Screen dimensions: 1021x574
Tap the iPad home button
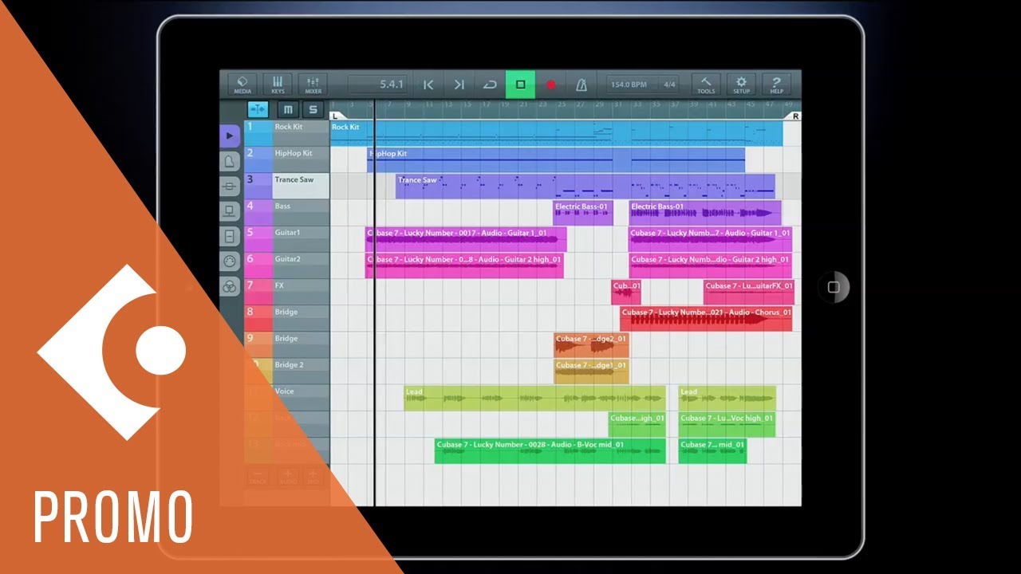[834, 287]
